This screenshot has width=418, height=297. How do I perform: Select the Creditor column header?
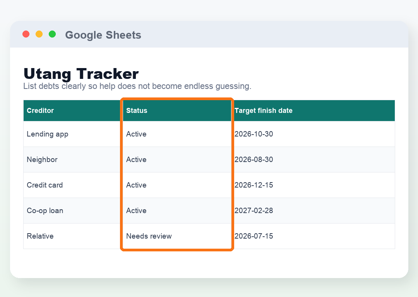coord(73,111)
